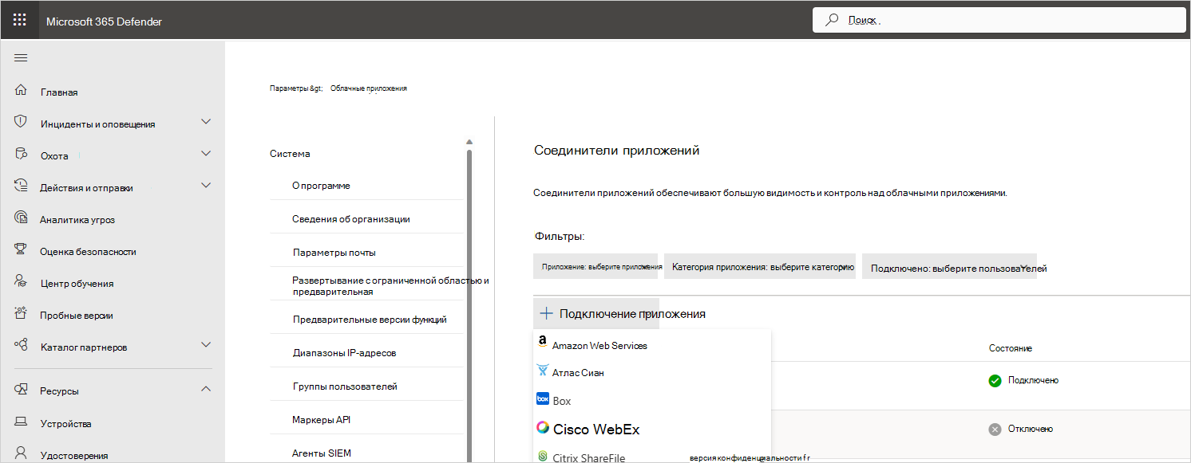Click the Состояние column header
The width and height of the screenshot is (1191, 463).
(x=1011, y=349)
